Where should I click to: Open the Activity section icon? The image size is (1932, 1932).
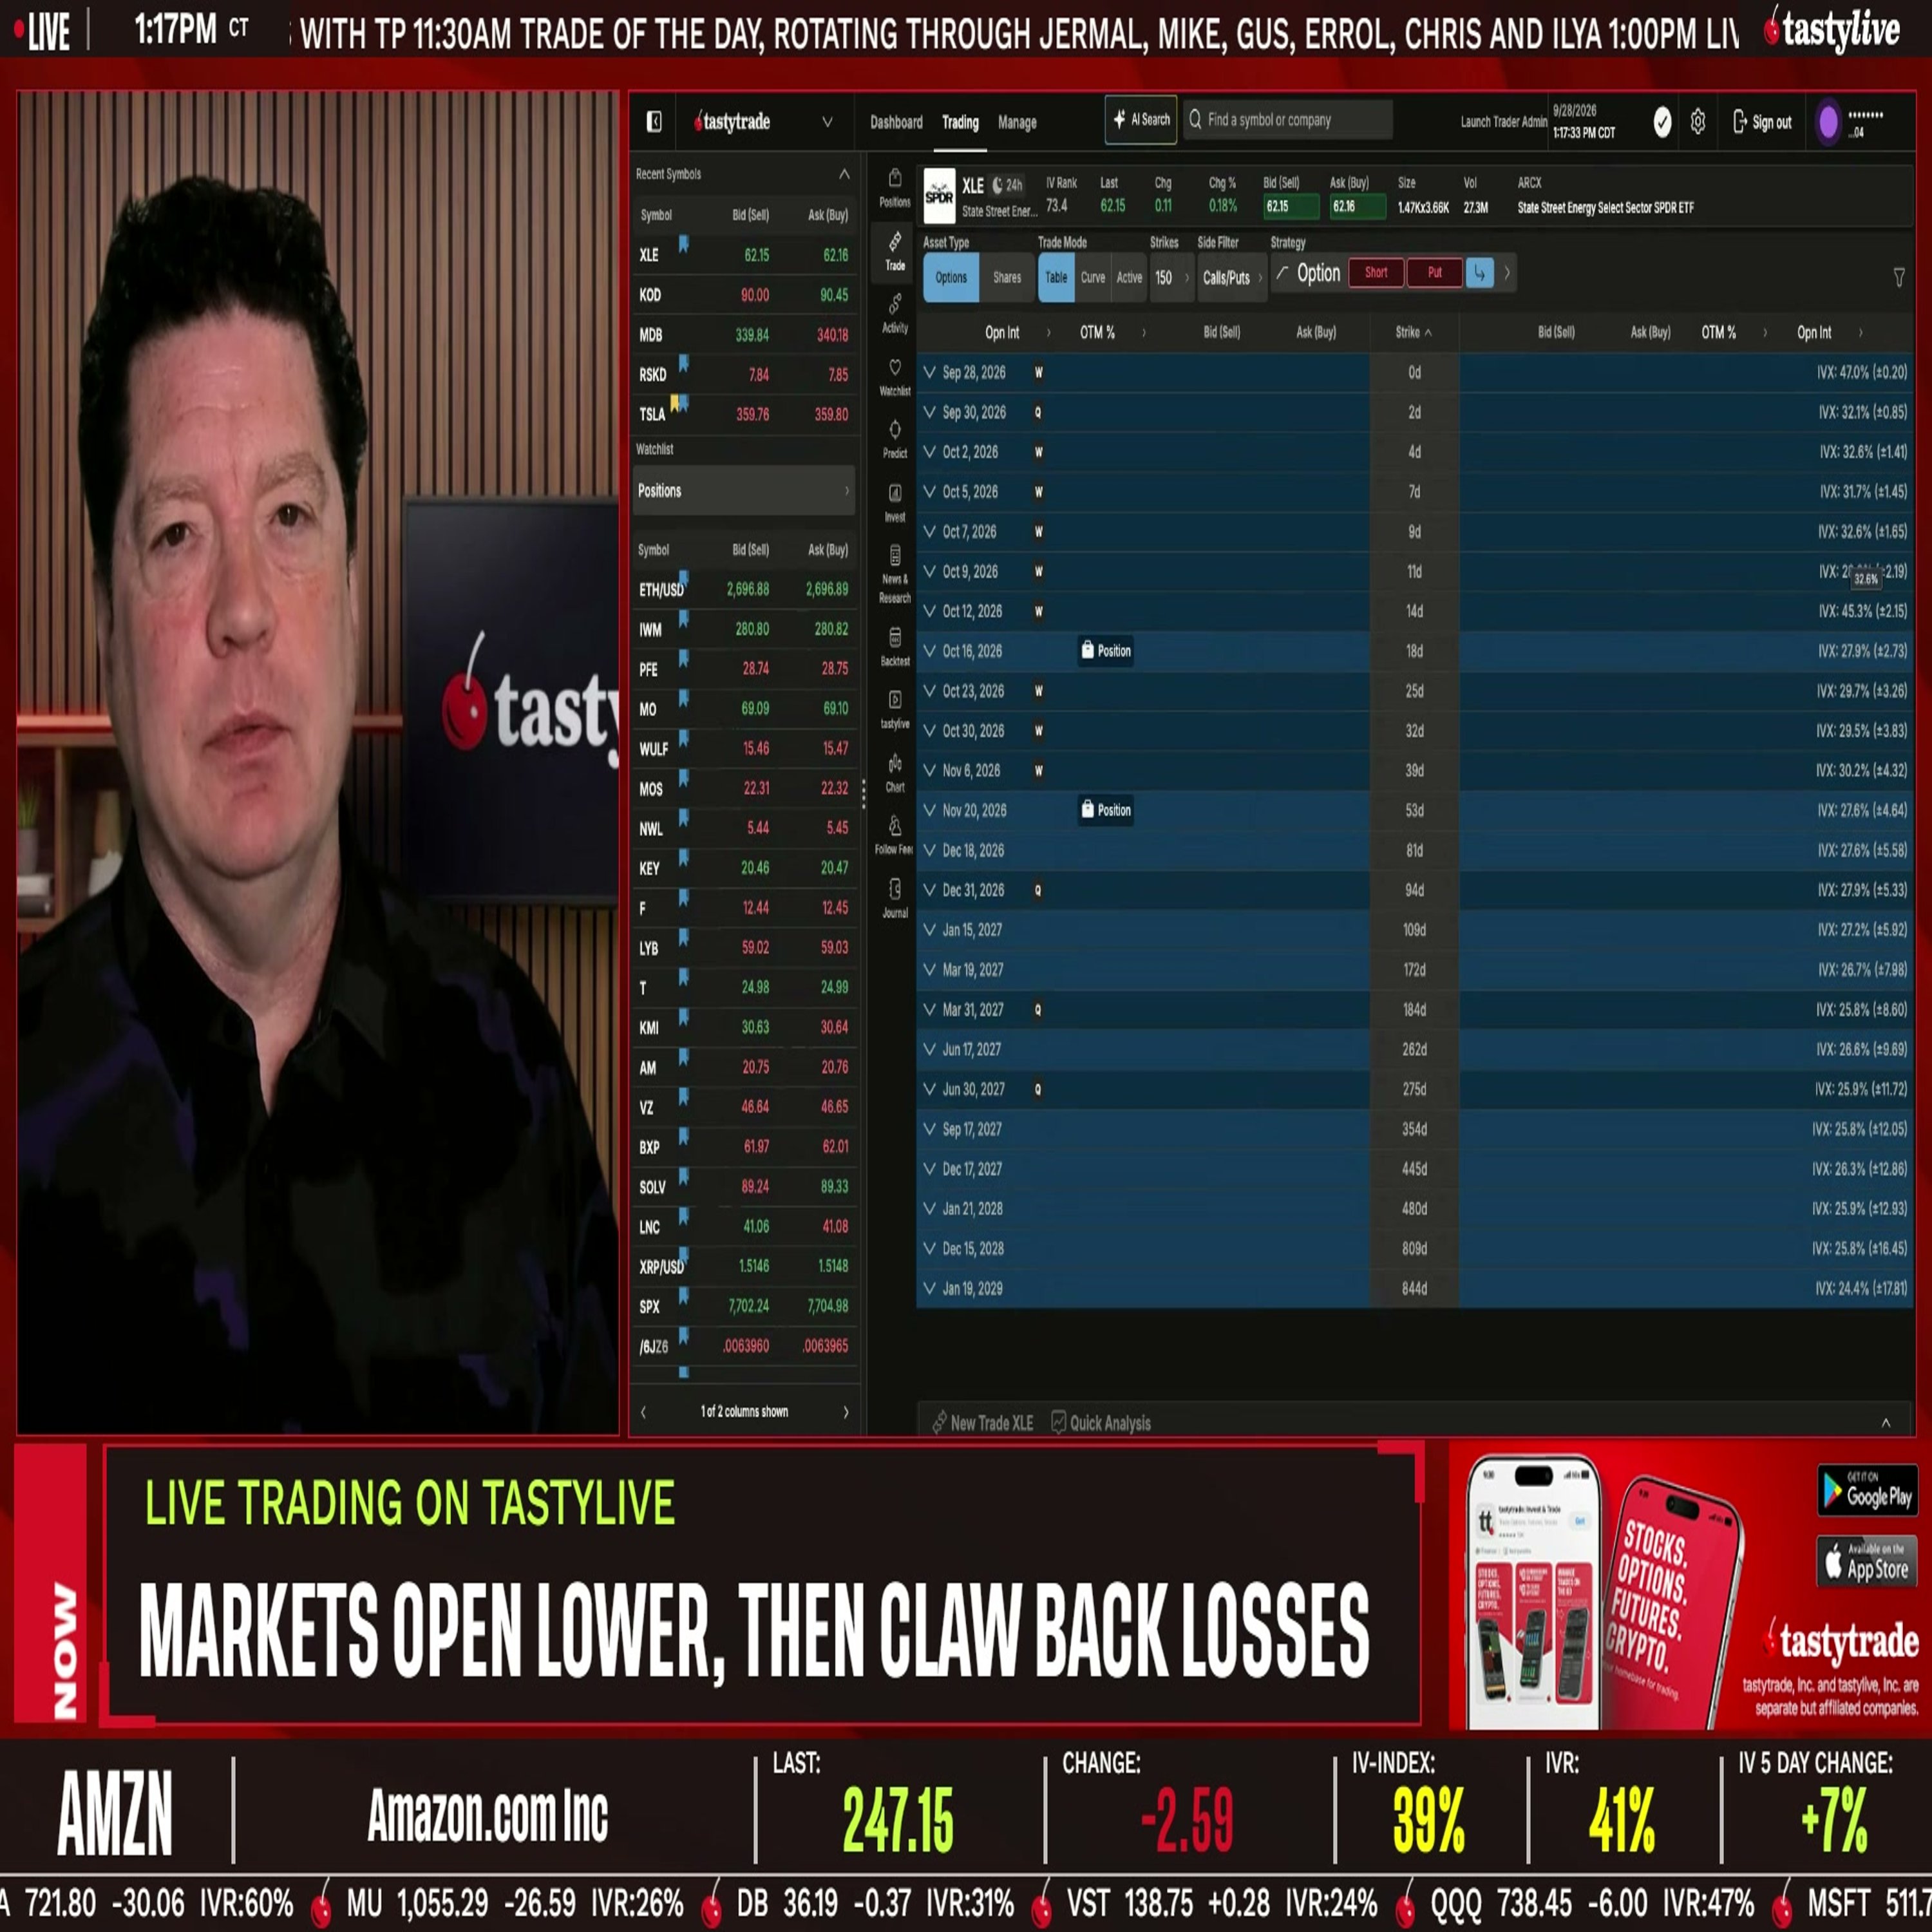click(895, 313)
